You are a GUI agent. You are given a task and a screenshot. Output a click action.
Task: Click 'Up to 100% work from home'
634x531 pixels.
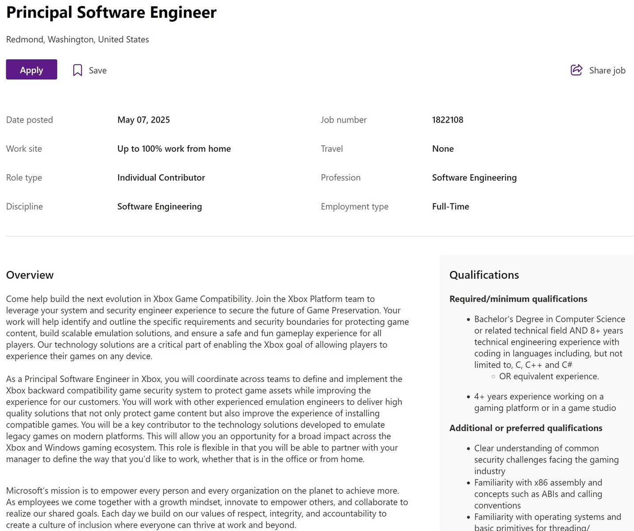(174, 149)
